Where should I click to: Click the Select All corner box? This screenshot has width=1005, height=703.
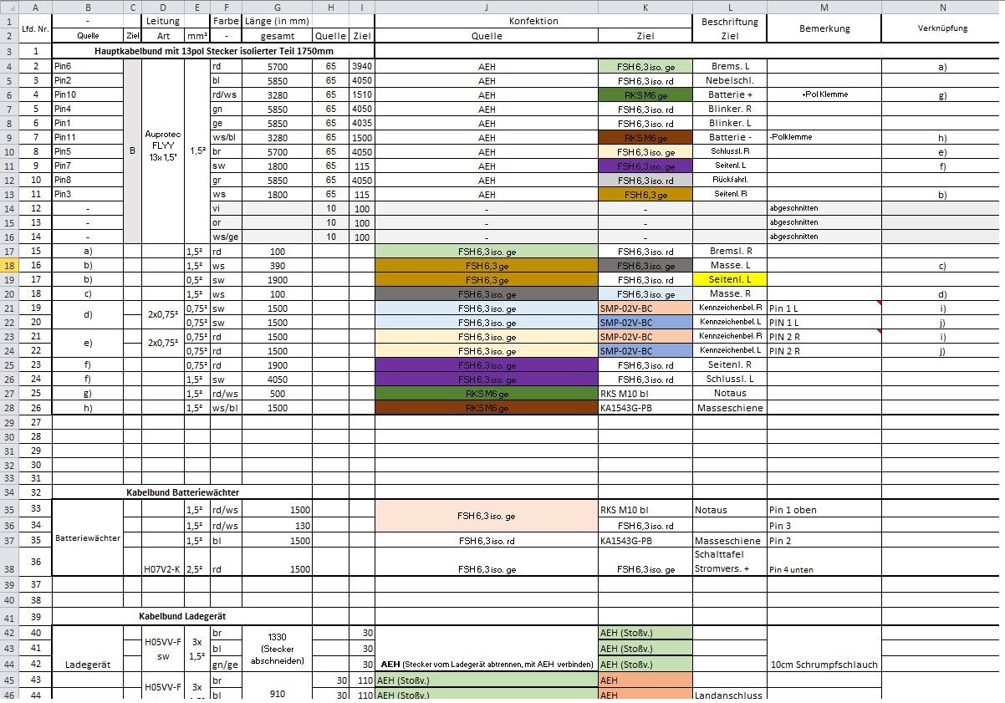click(x=8, y=7)
